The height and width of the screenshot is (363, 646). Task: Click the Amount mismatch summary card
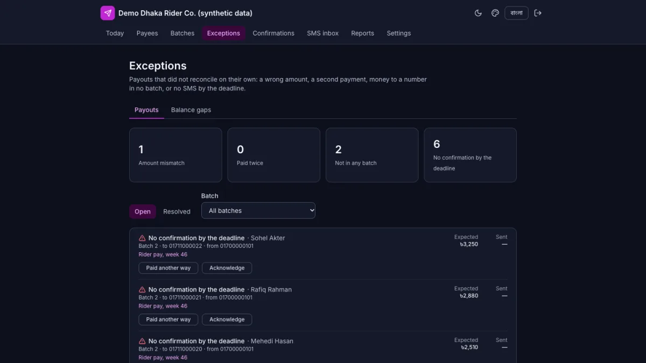click(175, 155)
